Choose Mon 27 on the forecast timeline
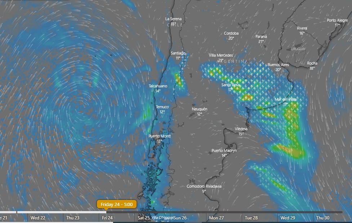The width and height of the screenshot is (352, 223). point(216,218)
